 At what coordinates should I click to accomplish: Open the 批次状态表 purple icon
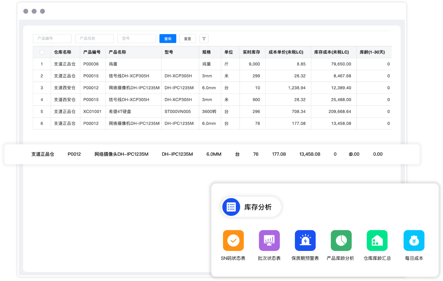(269, 241)
